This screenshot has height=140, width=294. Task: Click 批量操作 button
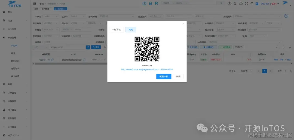[209, 47]
